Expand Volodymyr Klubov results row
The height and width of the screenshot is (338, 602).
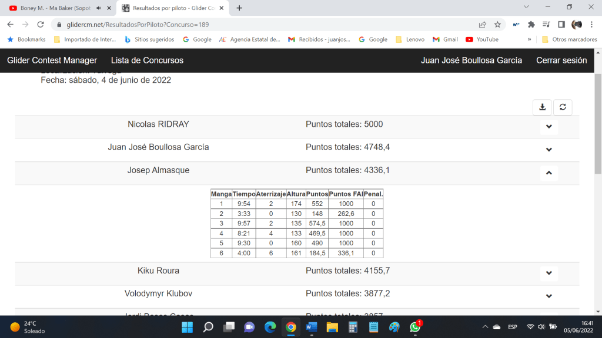pos(549,296)
